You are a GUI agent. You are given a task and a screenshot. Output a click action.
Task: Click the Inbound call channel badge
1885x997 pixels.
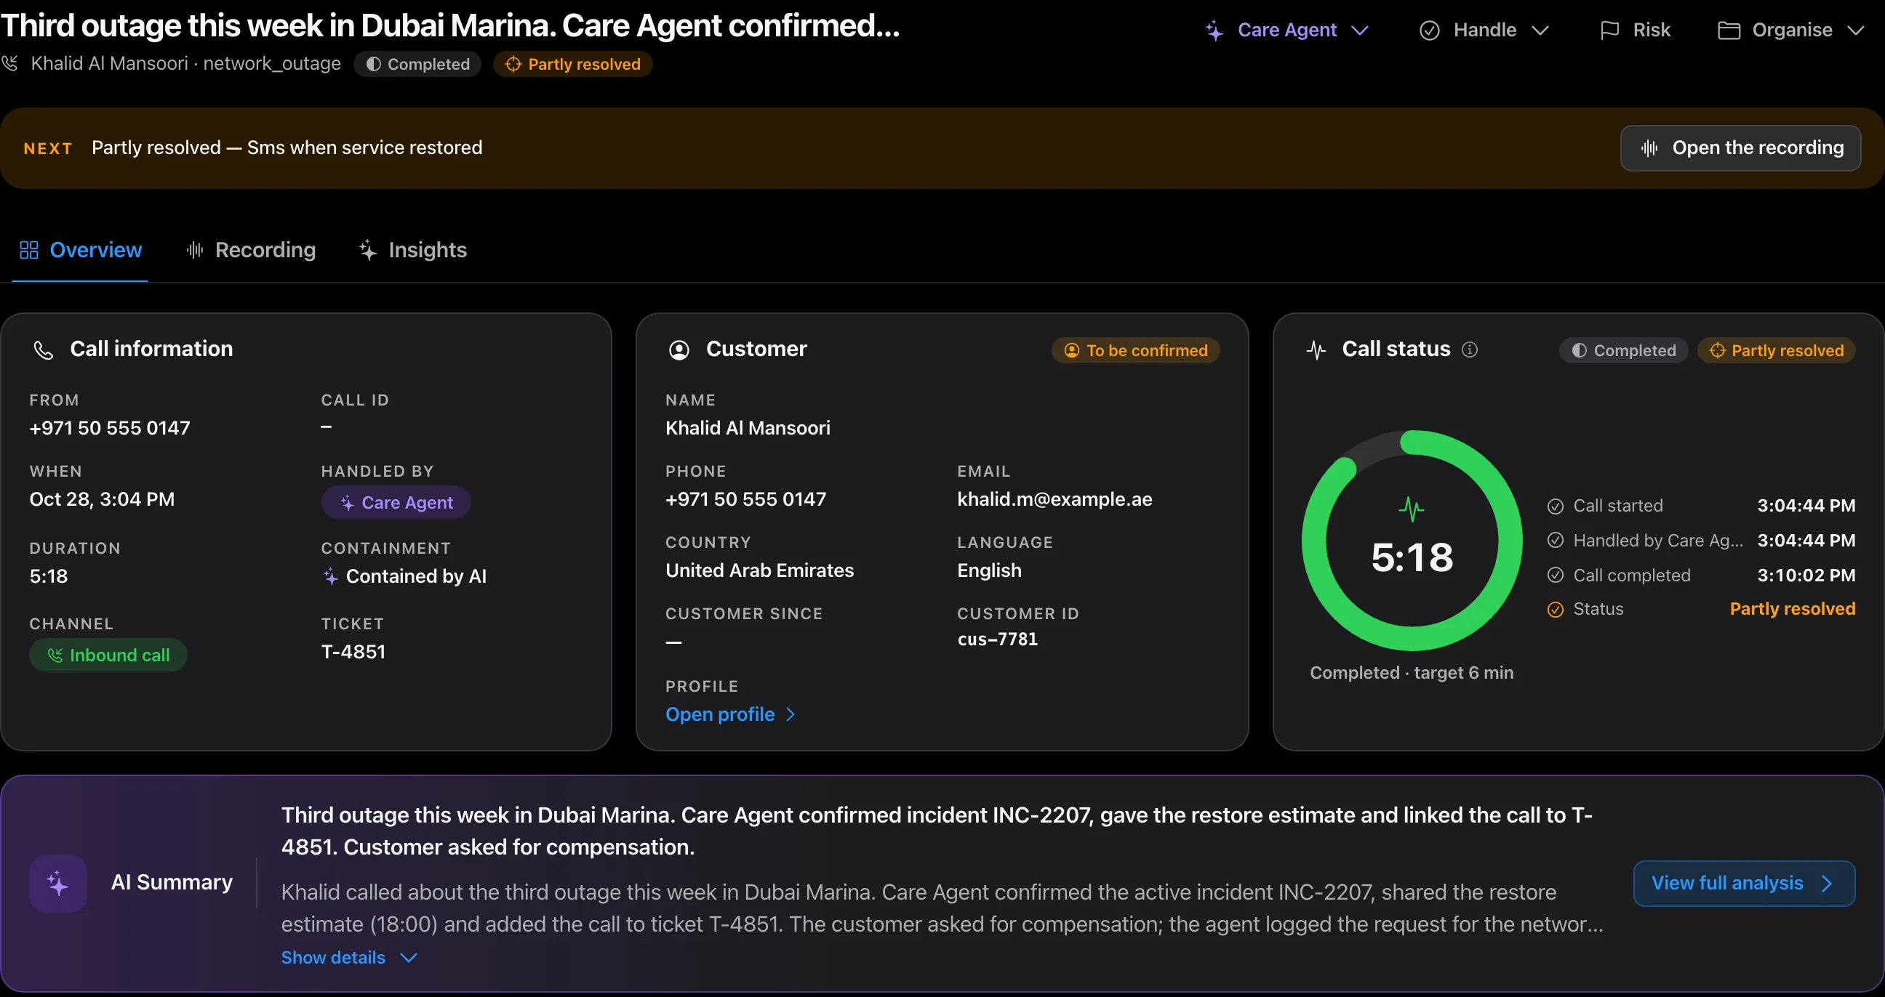[108, 655]
